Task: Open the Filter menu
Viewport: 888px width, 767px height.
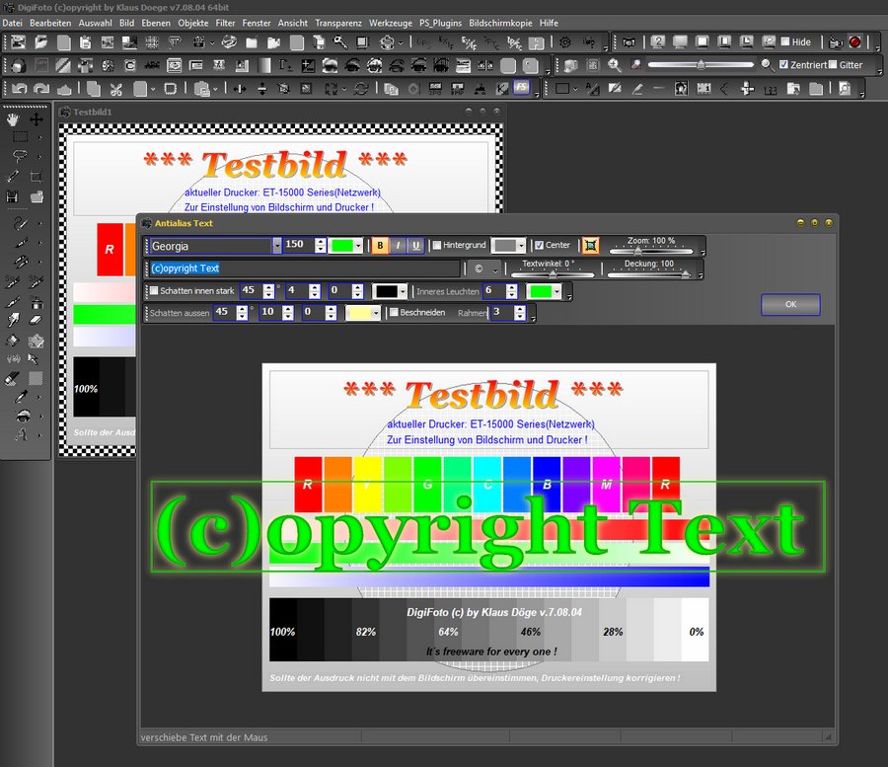Action: tap(225, 22)
